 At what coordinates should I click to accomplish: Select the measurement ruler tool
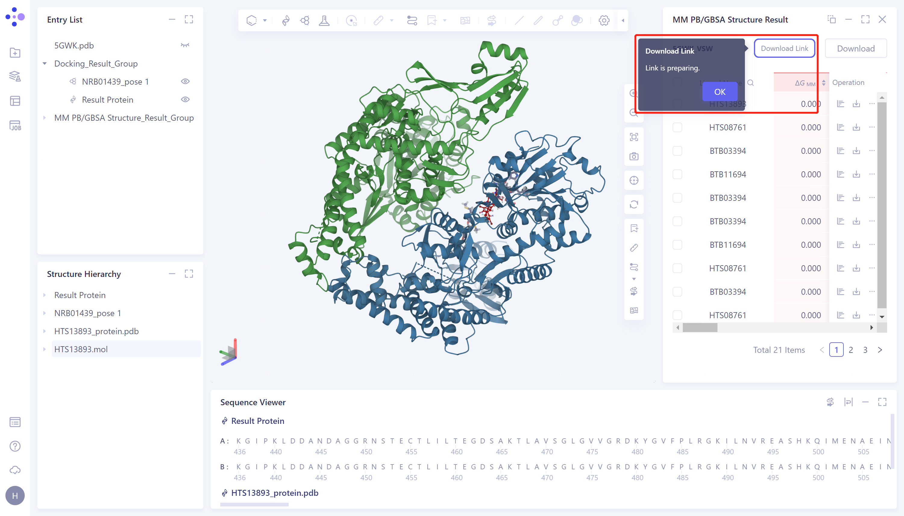click(378, 20)
